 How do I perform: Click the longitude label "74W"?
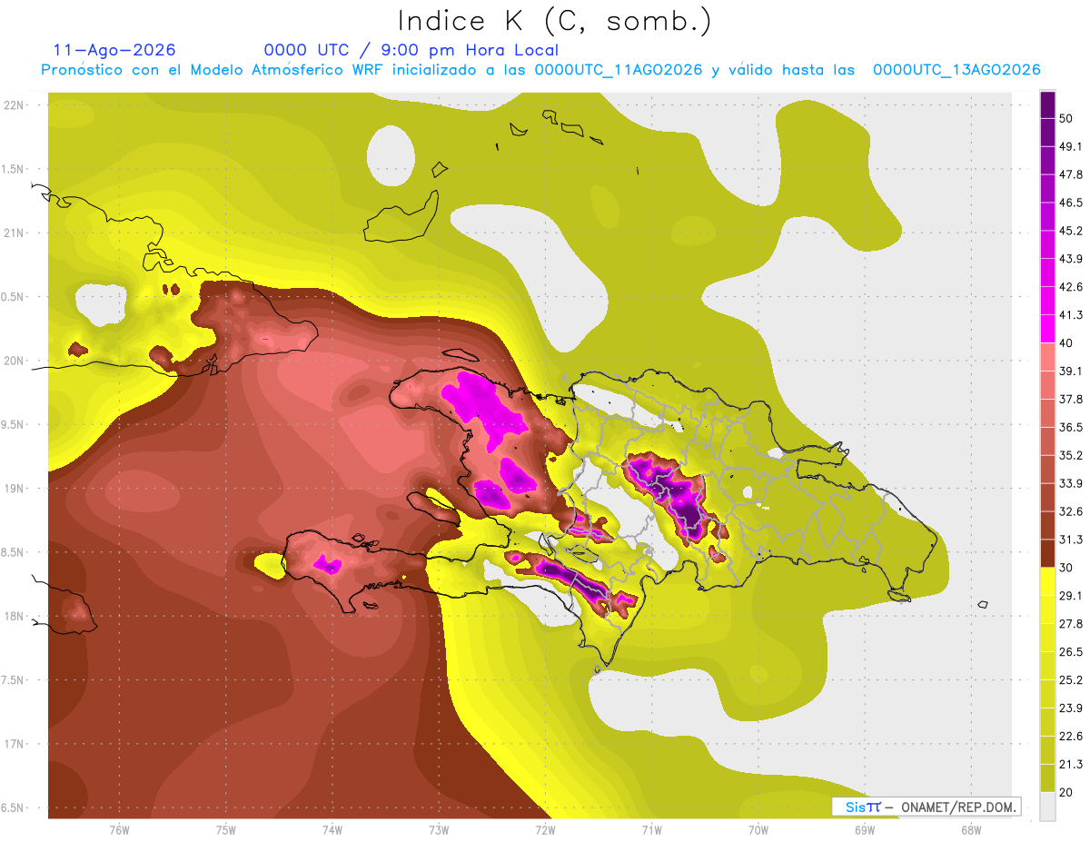[332, 829]
